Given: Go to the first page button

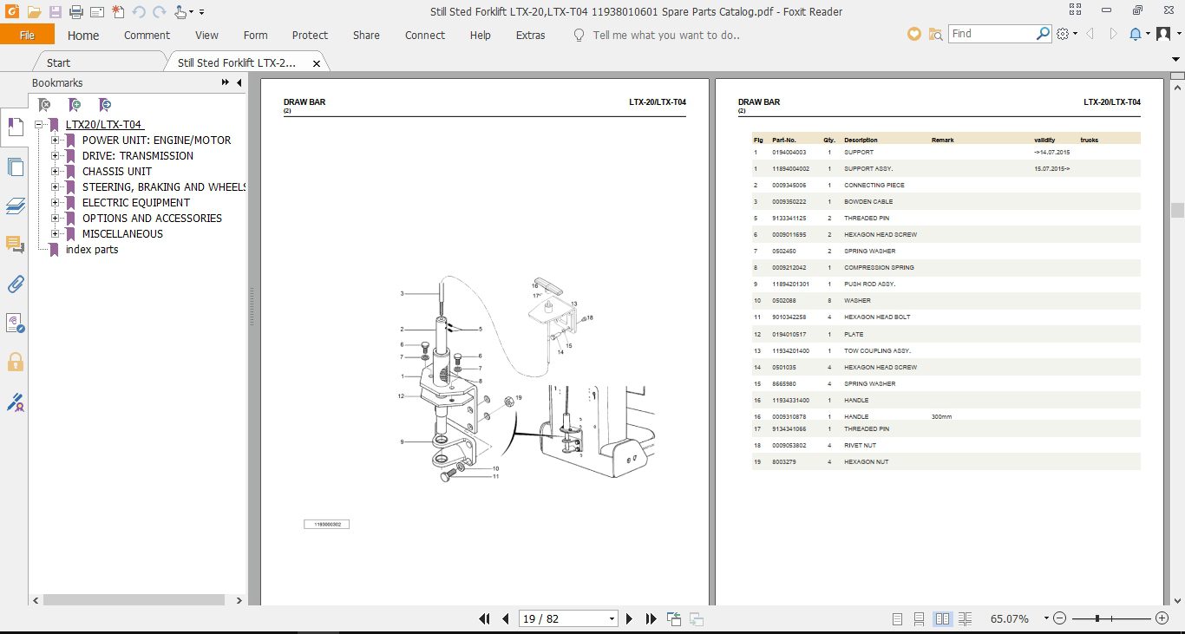Looking at the screenshot, I should [x=485, y=618].
